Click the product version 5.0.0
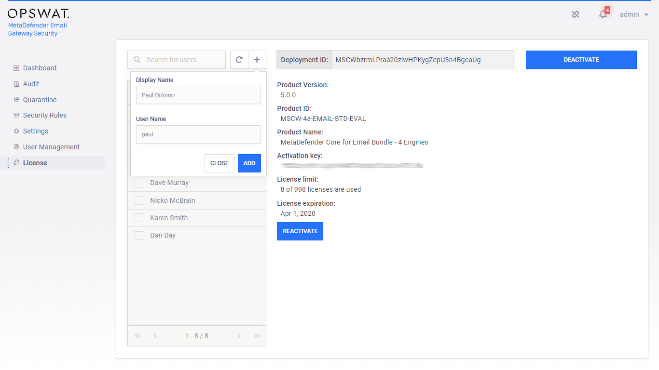 288,95
